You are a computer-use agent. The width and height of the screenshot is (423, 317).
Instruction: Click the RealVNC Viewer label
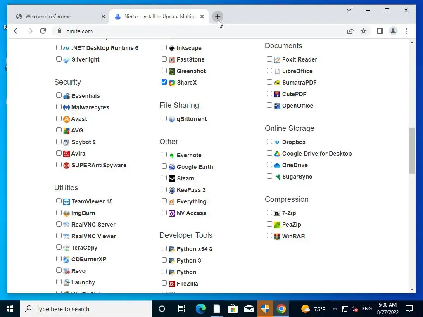(x=94, y=236)
